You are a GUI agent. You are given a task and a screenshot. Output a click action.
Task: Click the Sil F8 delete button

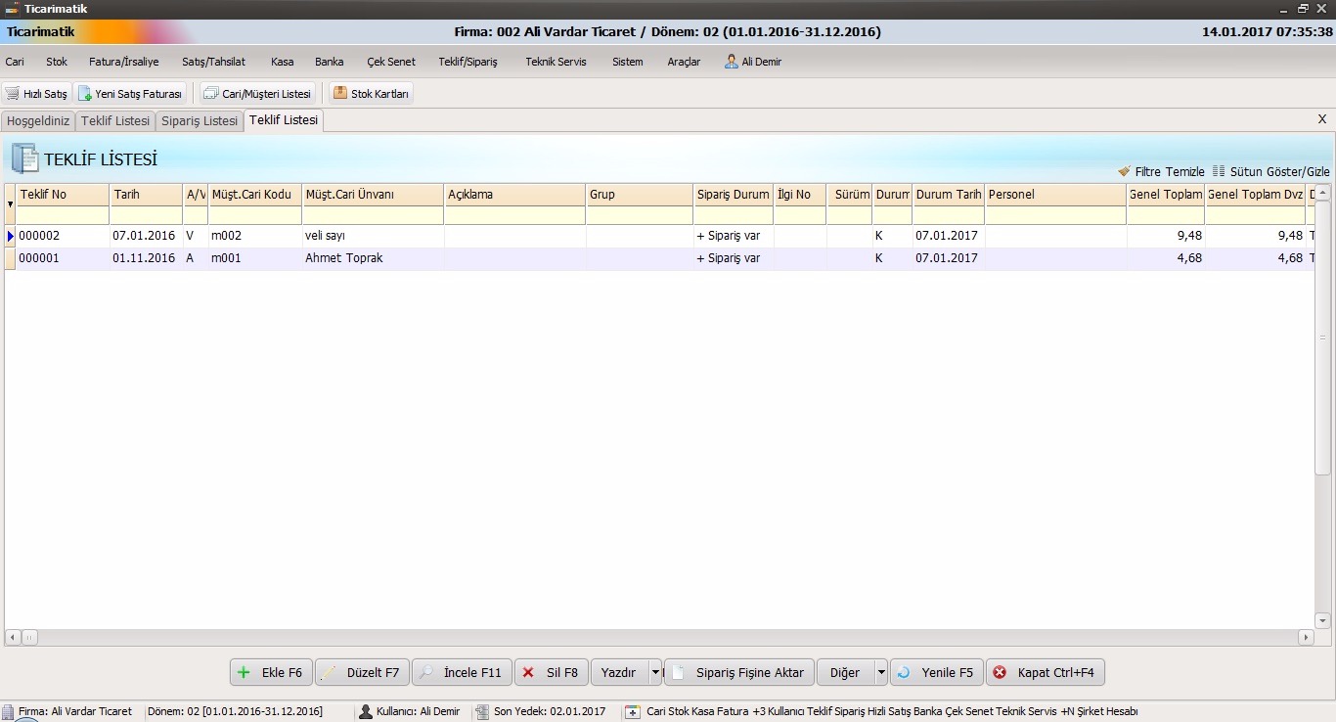[x=550, y=673]
